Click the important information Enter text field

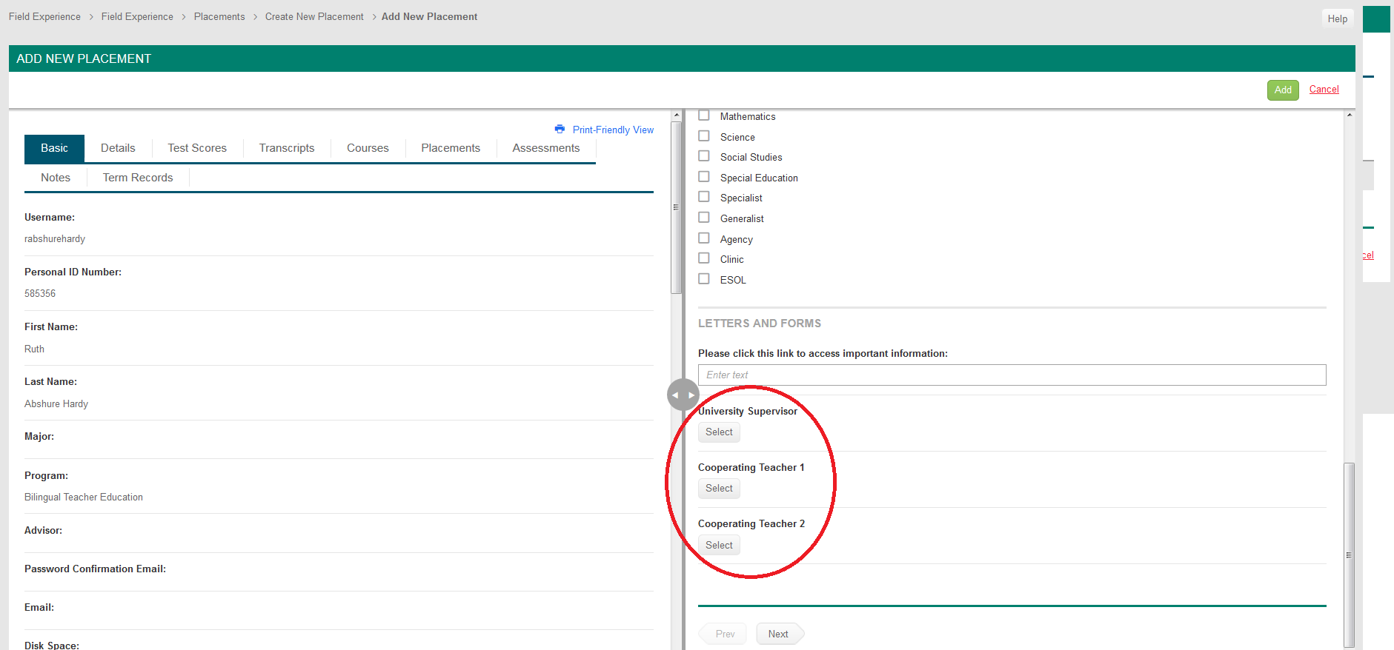click(1012, 375)
